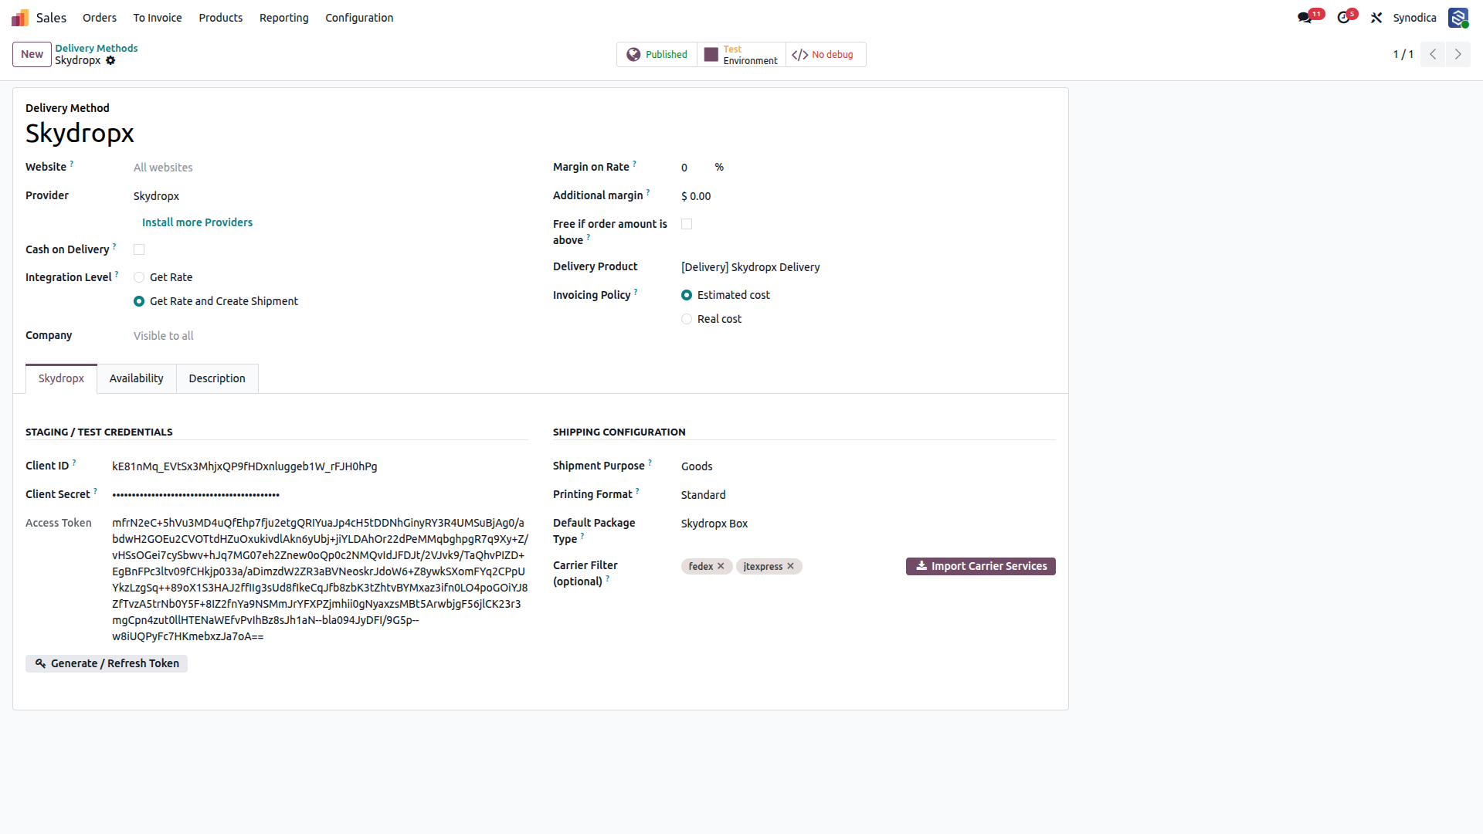This screenshot has width=1483, height=834.
Task: Edit the Client Secret field
Action: [320, 495]
